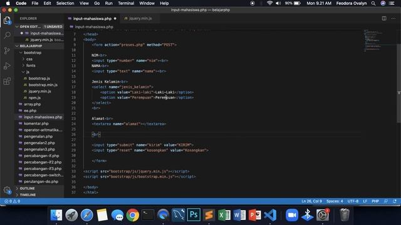
Task: Click the LF end-of-line setting
Action: pos(365,201)
